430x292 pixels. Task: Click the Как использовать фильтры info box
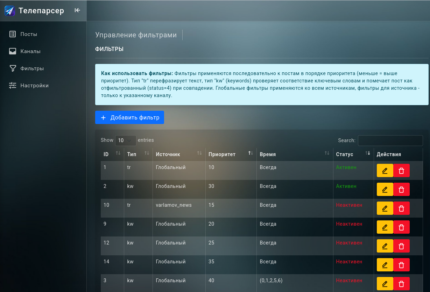tap(262, 85)
